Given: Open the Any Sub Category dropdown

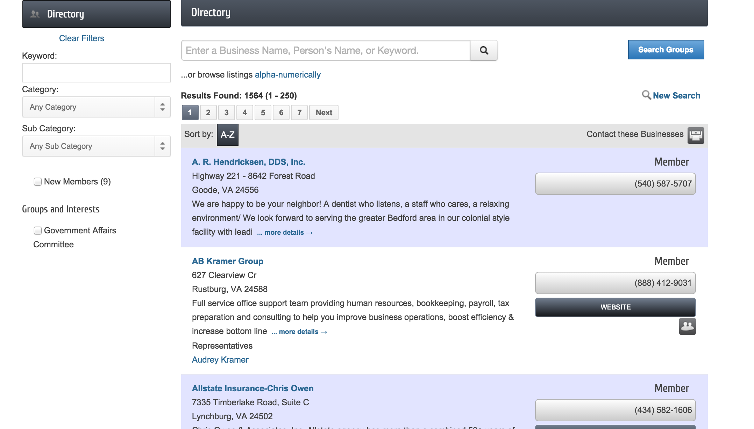Looking at the screenshot, I should [97, 146].
